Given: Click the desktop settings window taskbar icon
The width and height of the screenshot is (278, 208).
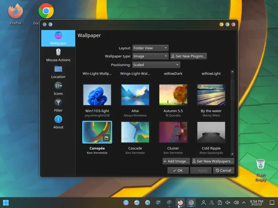Looking at the screenshot, I should 191,203.
